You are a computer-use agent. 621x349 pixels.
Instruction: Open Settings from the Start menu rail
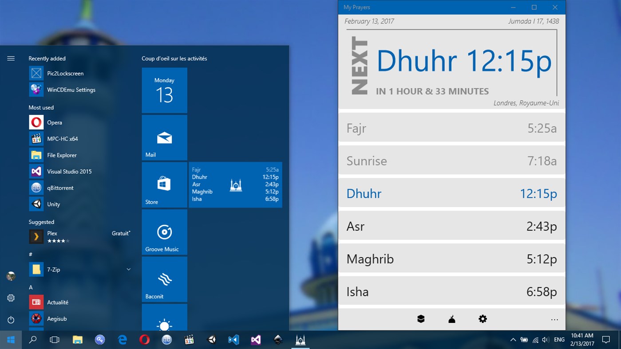(x=11, y=298)
